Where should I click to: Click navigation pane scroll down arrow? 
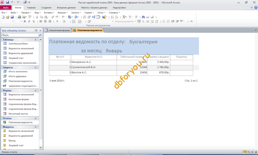pos(41,148)
